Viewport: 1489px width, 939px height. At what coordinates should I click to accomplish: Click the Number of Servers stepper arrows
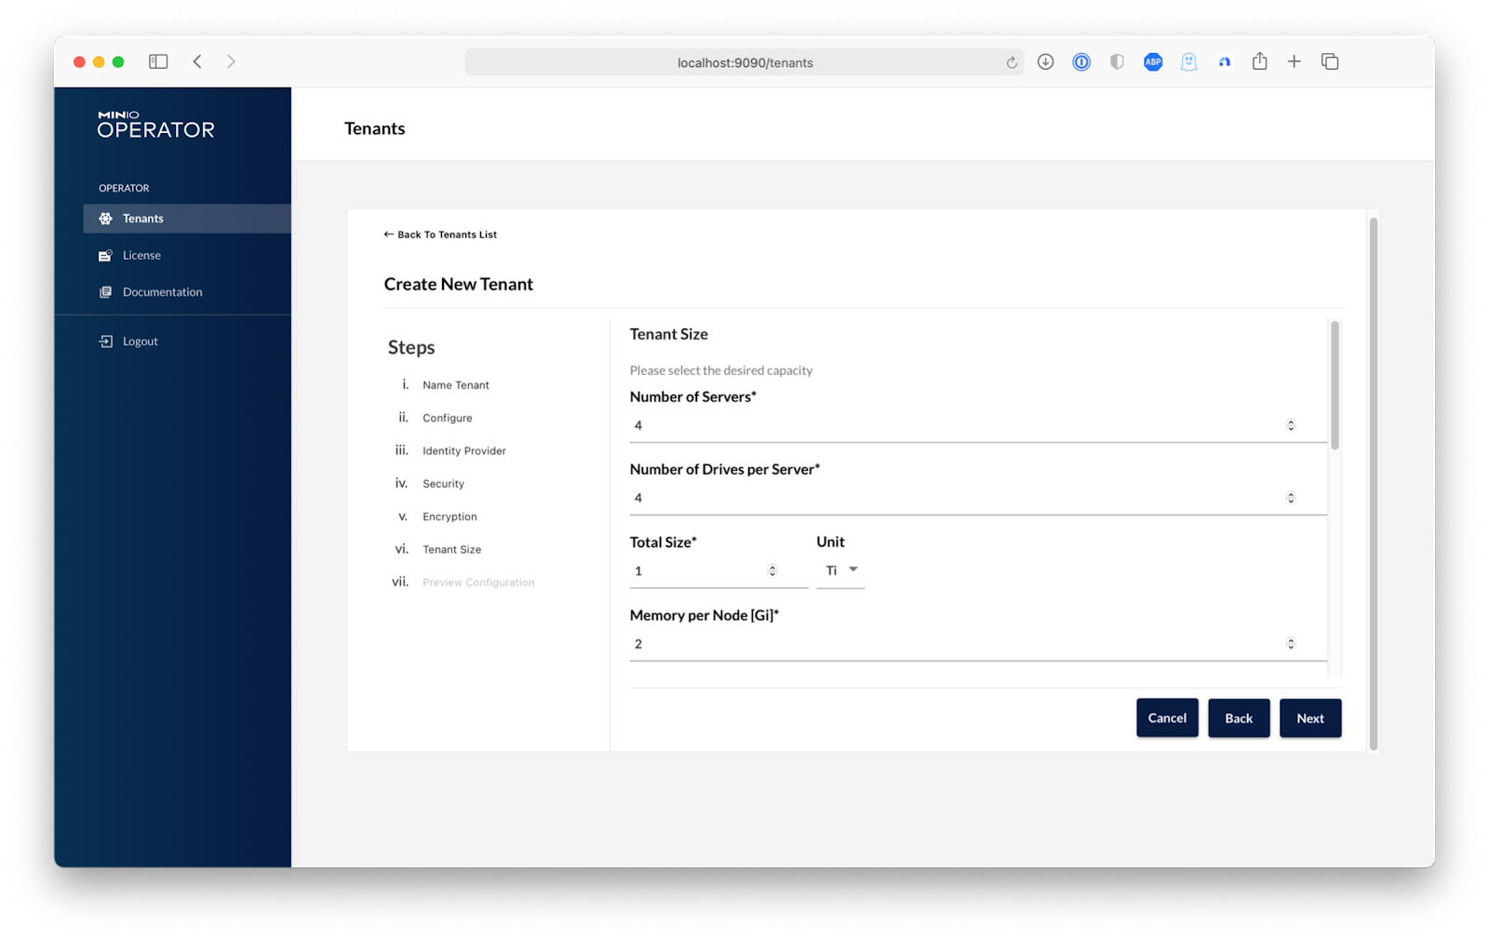click(1291, 425)
